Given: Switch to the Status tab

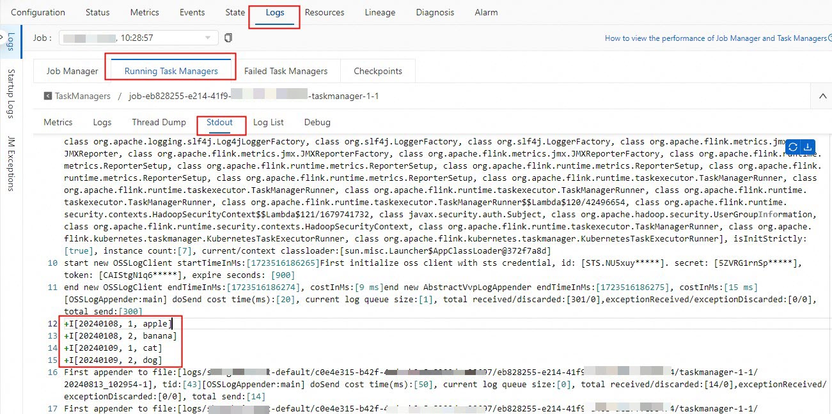Looking at the screenshot, I should point(97,12).
